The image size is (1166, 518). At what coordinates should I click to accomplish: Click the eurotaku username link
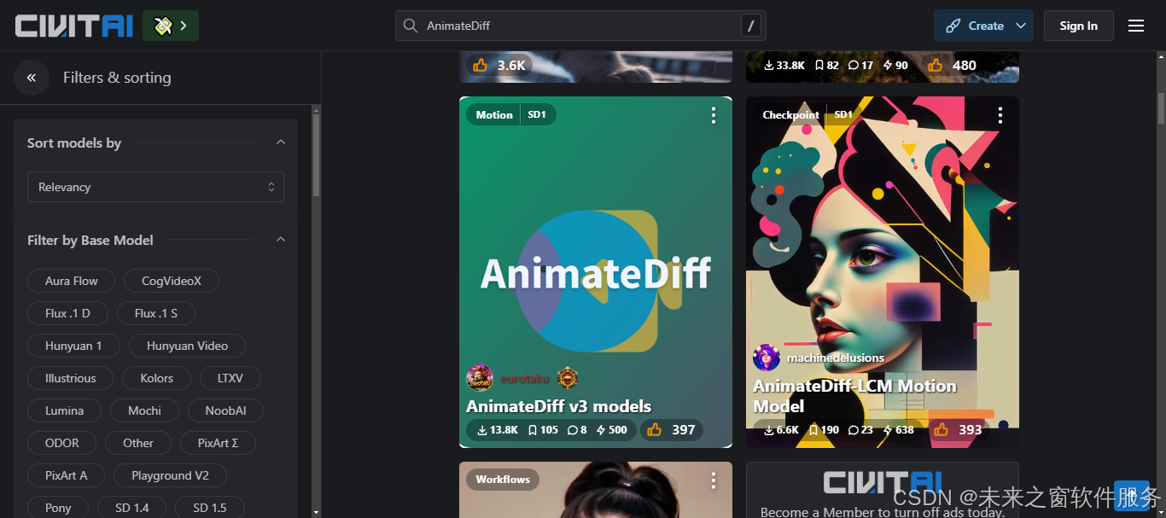(525, 377)
